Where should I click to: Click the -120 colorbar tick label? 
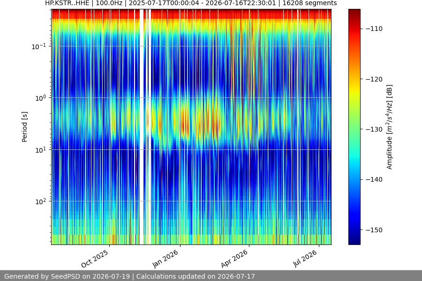(374, 79)
